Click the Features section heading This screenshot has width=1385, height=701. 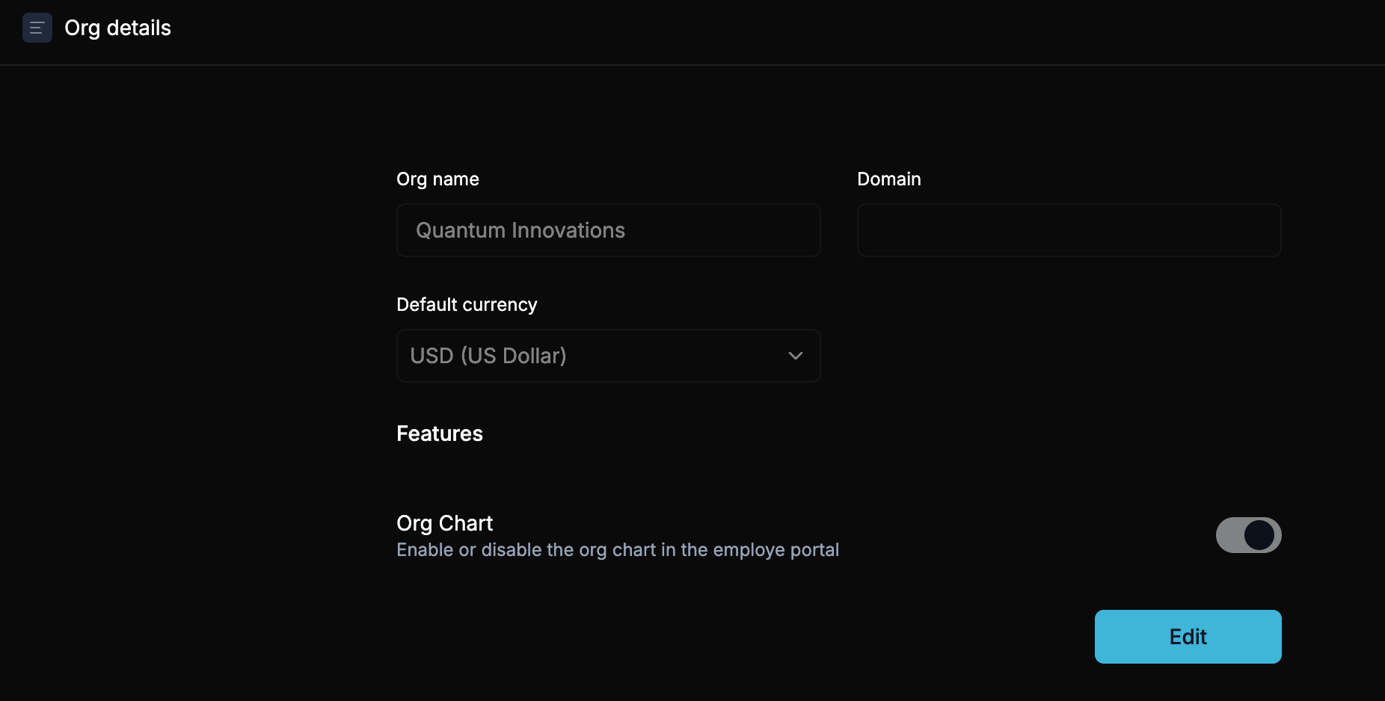439,433
